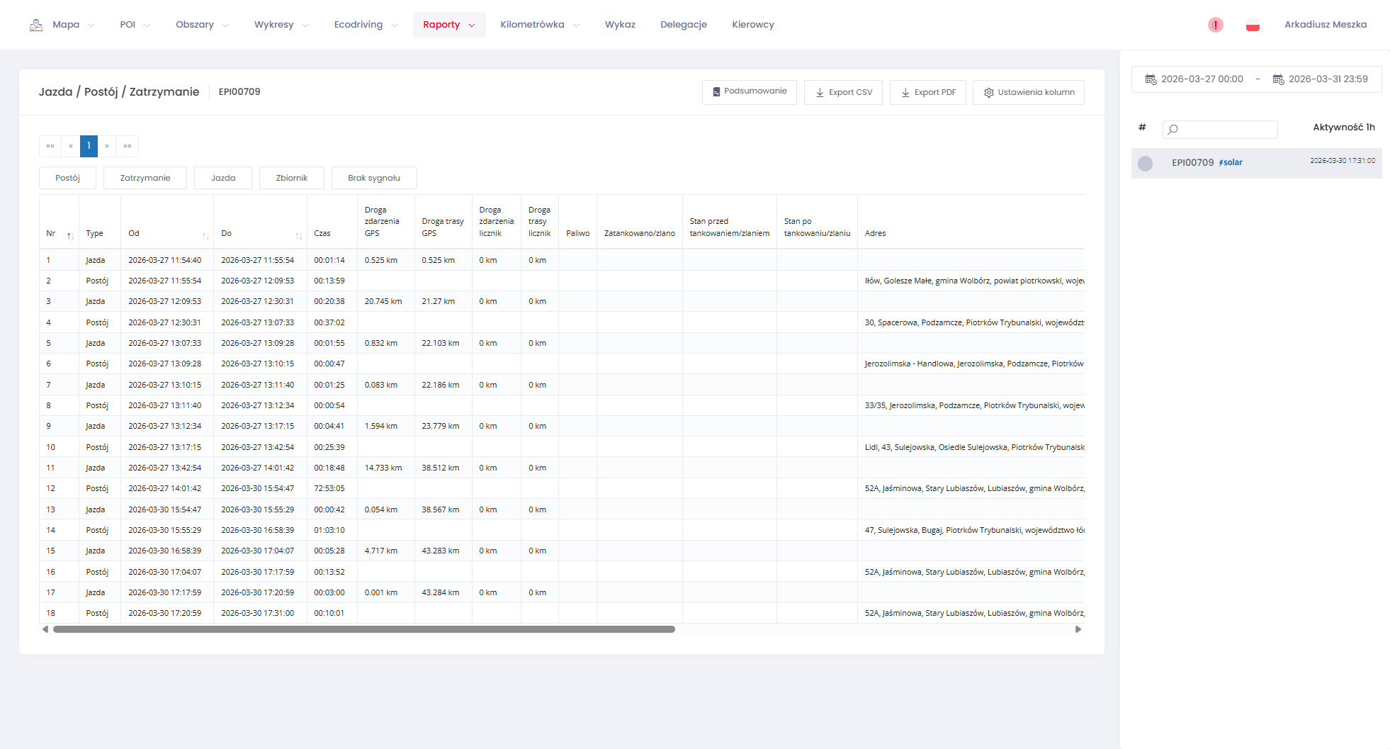Click the red alert notification icon

pos(1215,25)
